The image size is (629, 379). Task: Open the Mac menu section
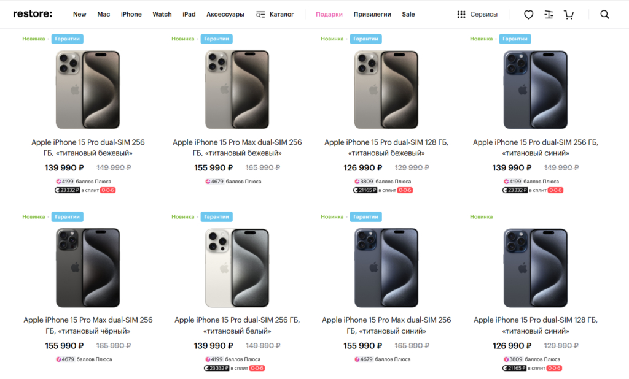(103, 15)
